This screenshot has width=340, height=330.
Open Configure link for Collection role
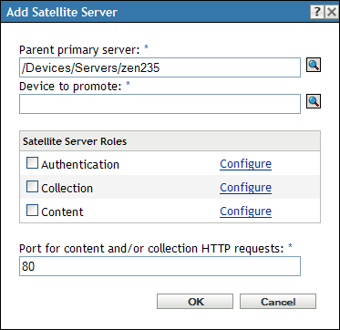[245, 188]
